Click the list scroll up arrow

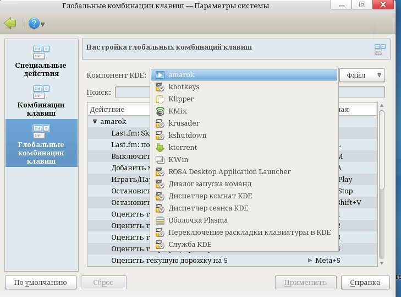coord(382,106)
